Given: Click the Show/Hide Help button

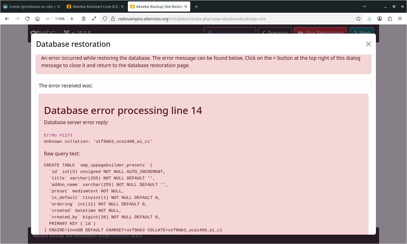Looking at the screenshot, I should click(230, 30).
